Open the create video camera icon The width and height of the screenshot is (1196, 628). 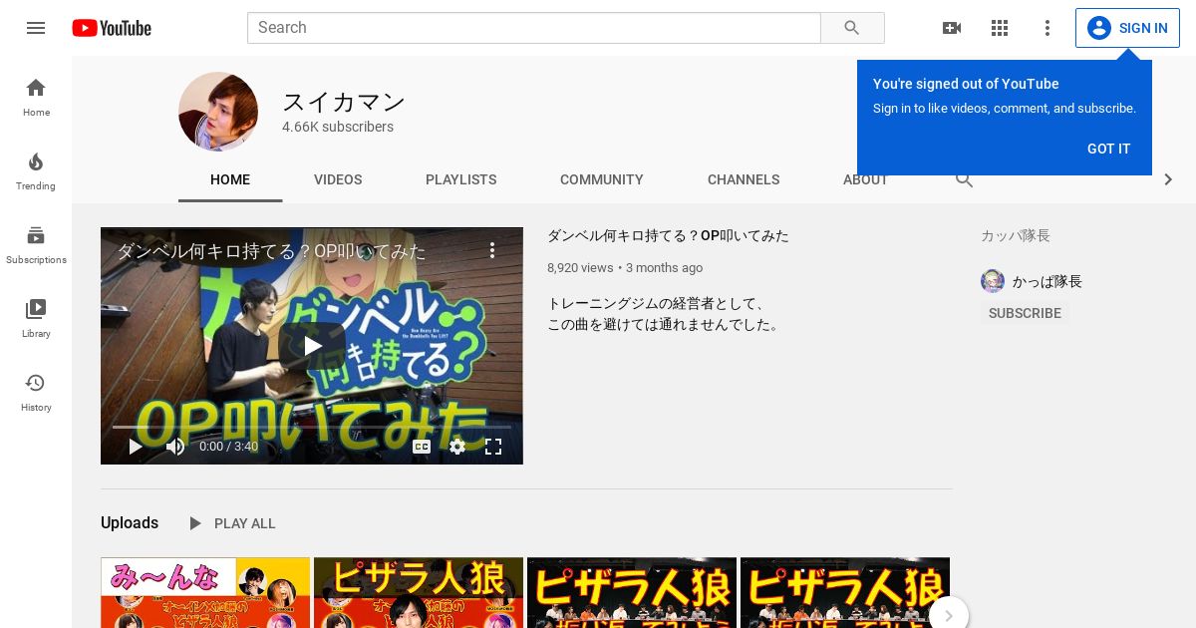952,28
